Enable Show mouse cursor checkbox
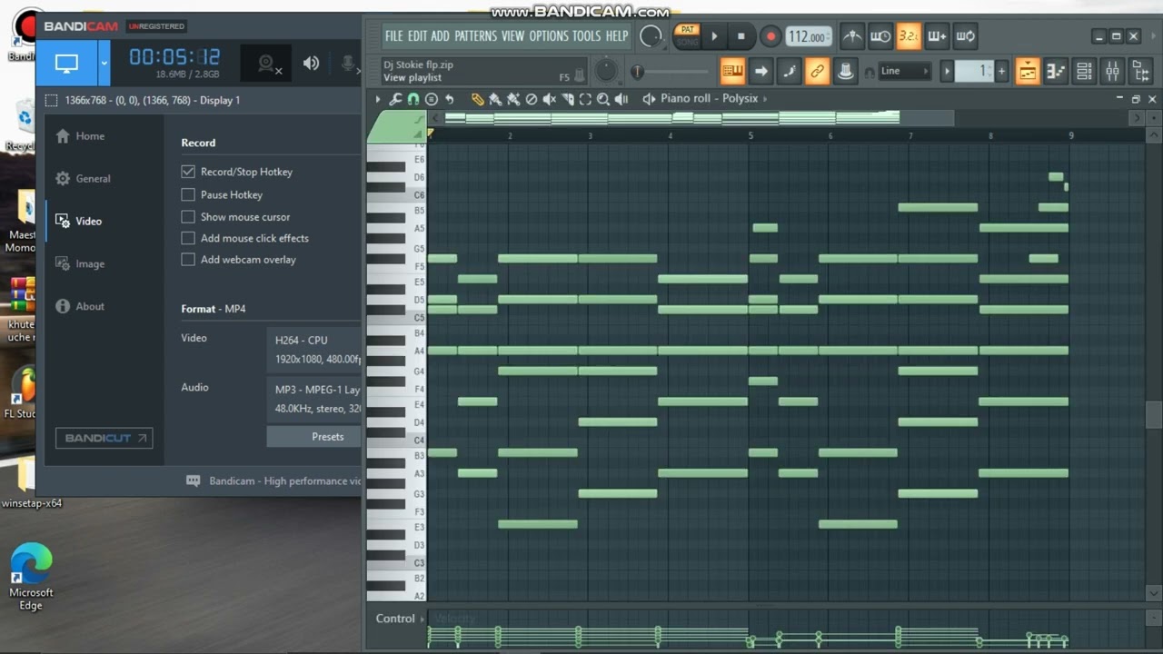 [188, 217]
